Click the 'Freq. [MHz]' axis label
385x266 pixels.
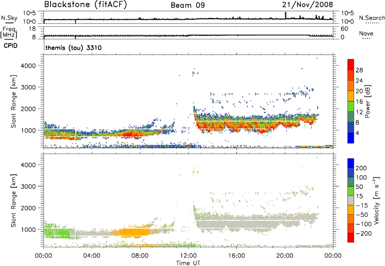(9, 33)
